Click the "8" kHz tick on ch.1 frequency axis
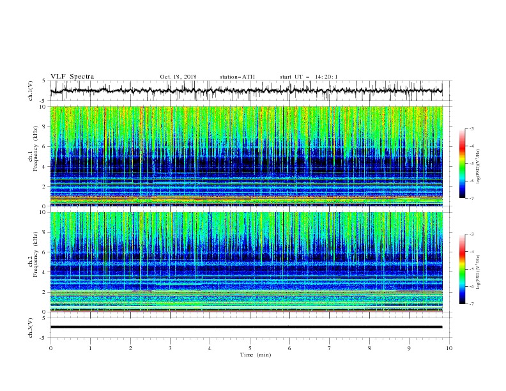The height and width of the screenshot is (391, 506). coord(45,126)
